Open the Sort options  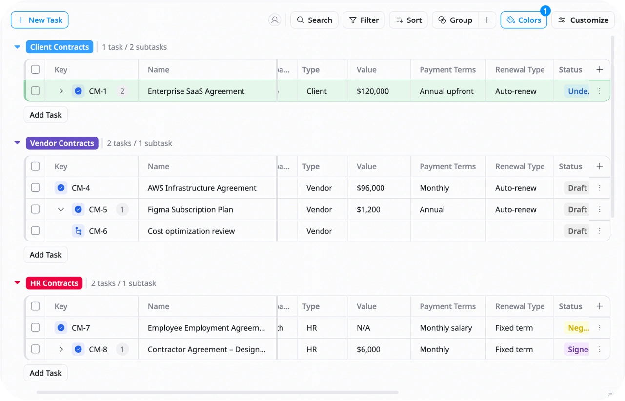pyautogui.click(x=408, y=20)
